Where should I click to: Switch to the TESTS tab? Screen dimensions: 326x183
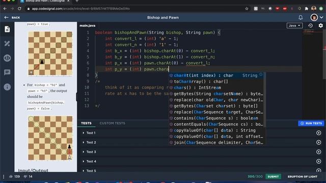[86, 123]
